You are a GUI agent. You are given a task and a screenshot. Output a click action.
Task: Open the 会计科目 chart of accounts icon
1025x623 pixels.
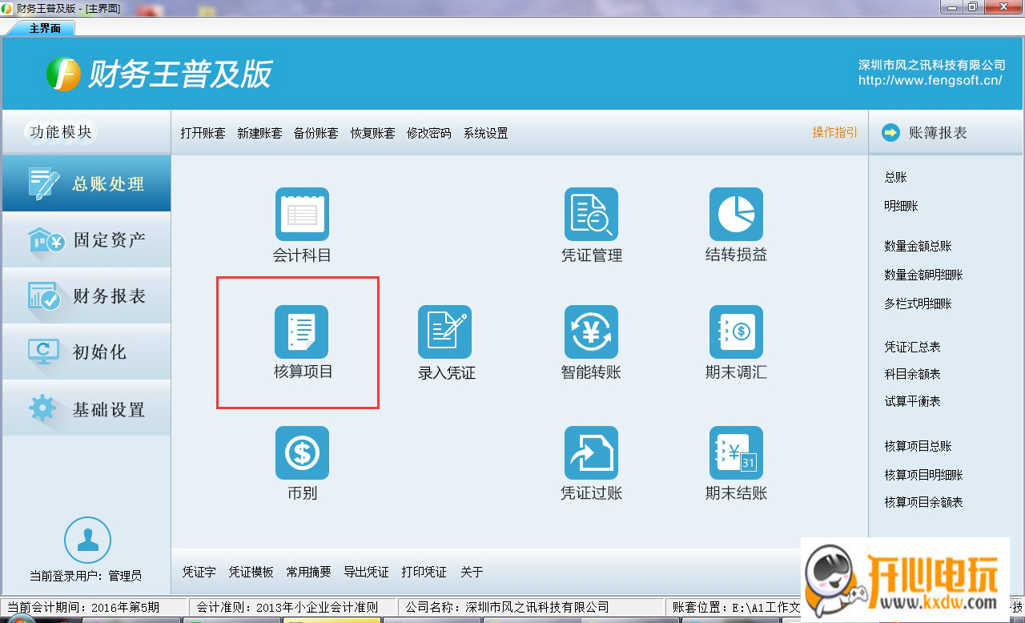[302, 214]
